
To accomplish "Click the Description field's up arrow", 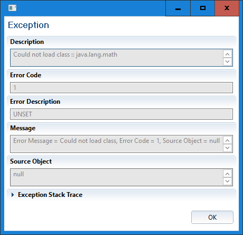I will (227, 54).
